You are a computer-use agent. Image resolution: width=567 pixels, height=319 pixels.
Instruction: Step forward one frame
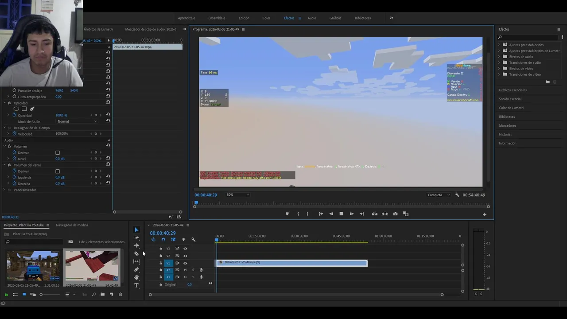point(352,214)
